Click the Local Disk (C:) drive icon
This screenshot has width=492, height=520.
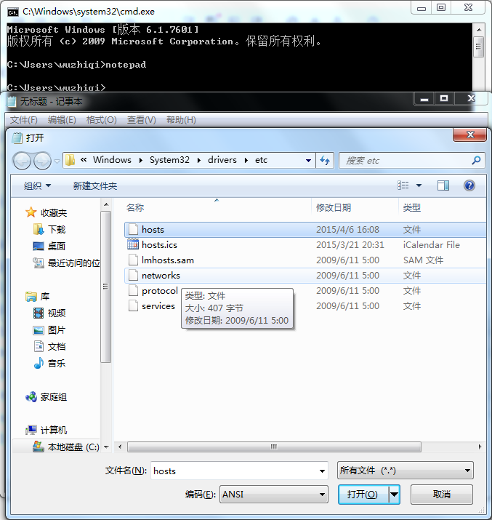click(x=39, y=447)
